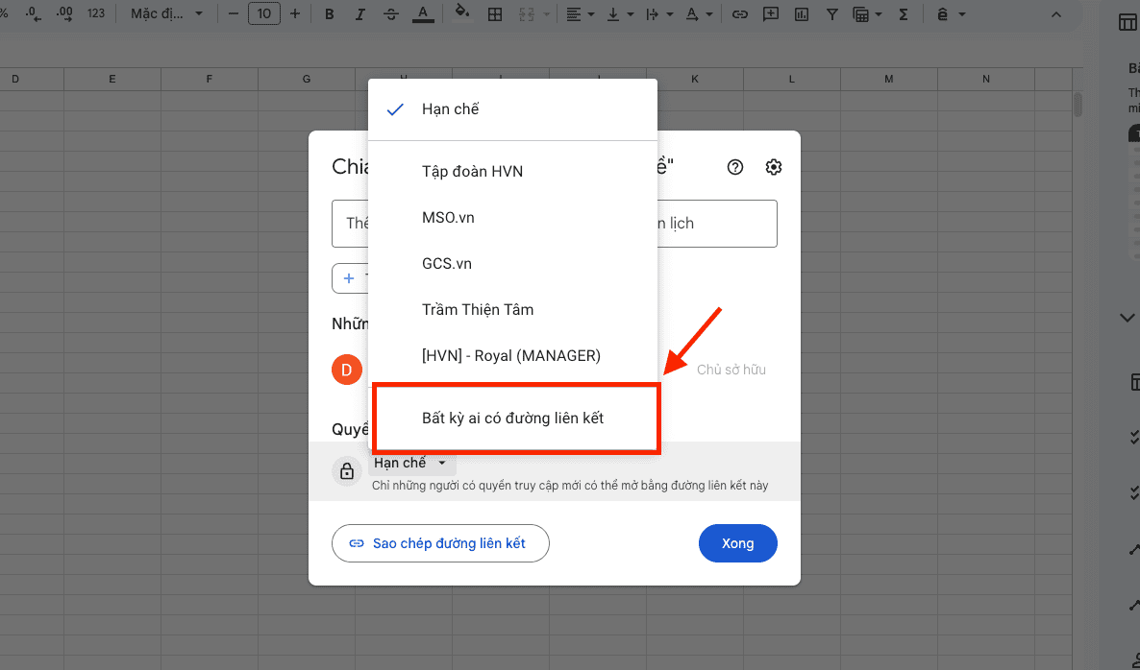Select "MSO.vn" access option
The image size is (1140, 670).
click(x=448, y=218)
